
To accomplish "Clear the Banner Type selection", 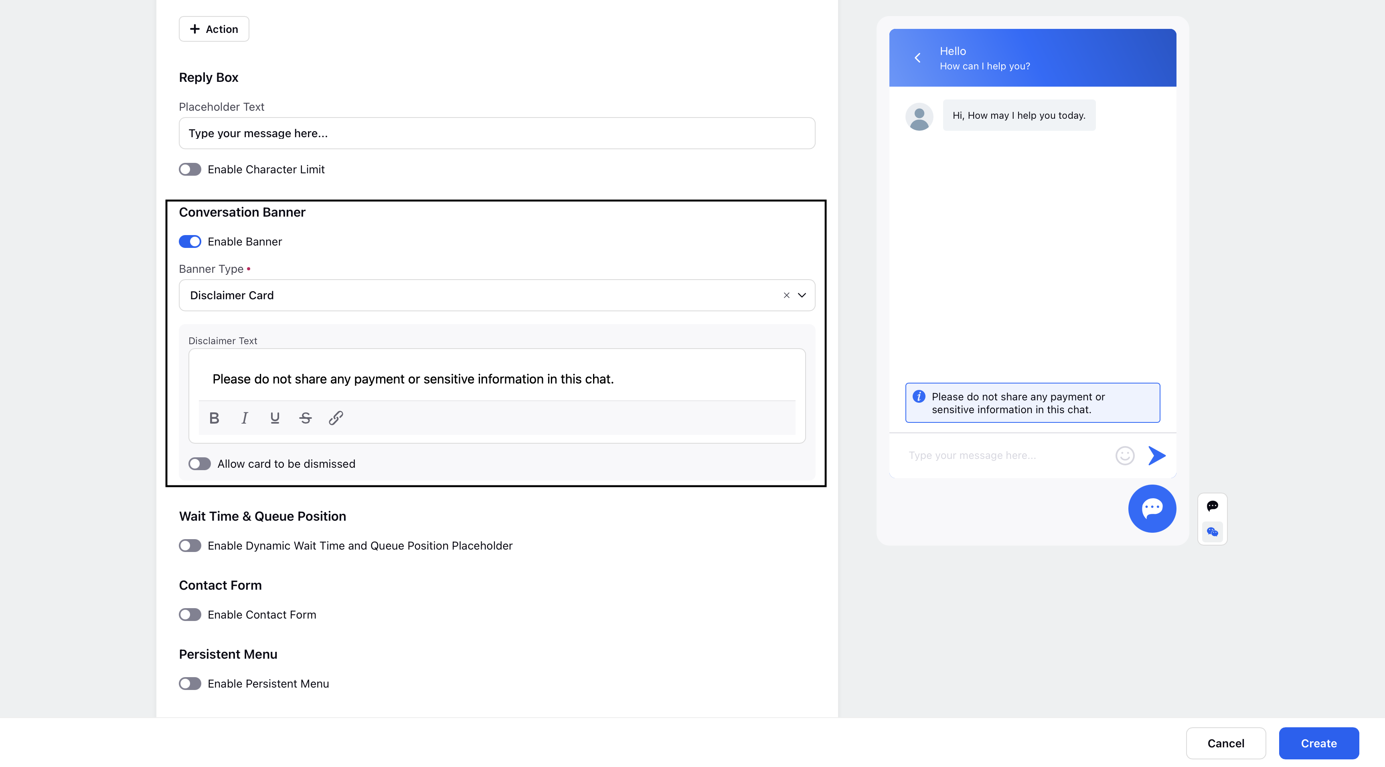I will (x=787, y=295).
